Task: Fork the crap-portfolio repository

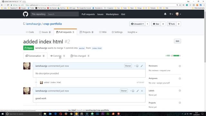Action: click(x=172, y=24)
